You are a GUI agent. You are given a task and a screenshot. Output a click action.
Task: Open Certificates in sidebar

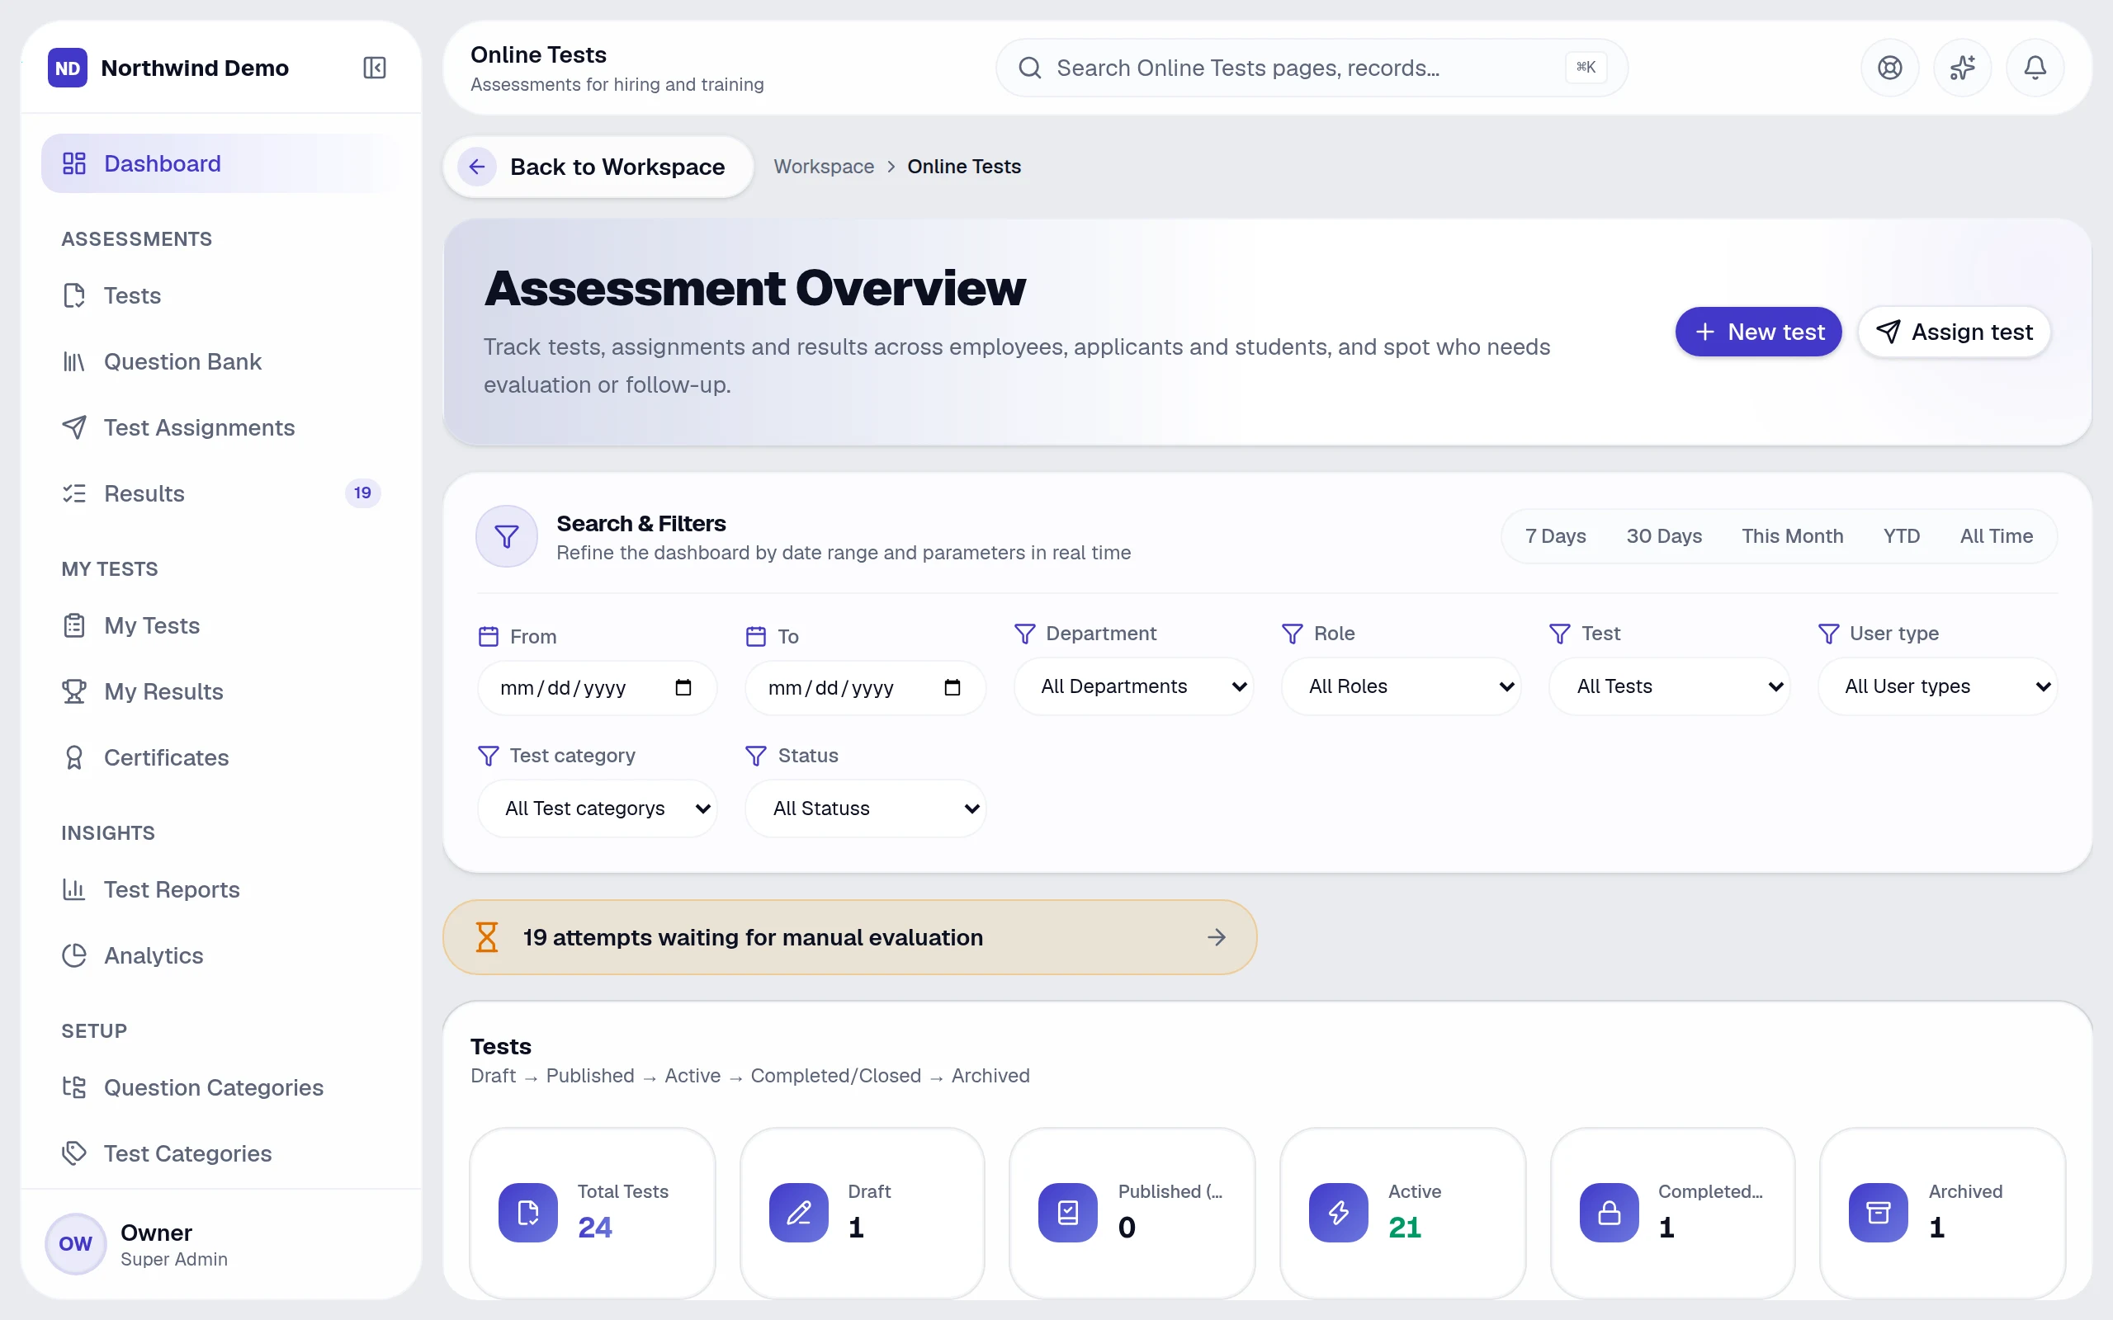220,758
